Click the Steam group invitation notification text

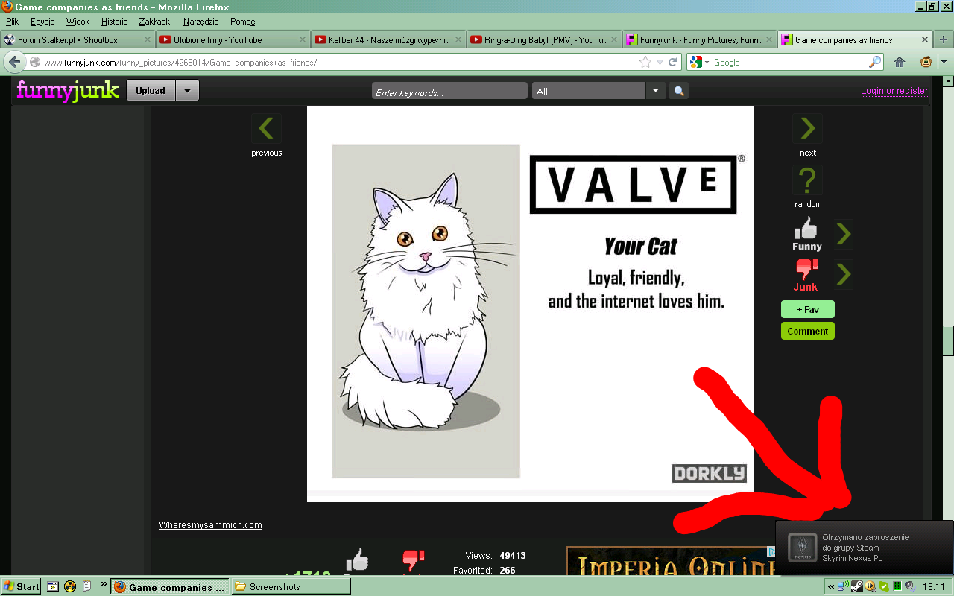[865, 548]
